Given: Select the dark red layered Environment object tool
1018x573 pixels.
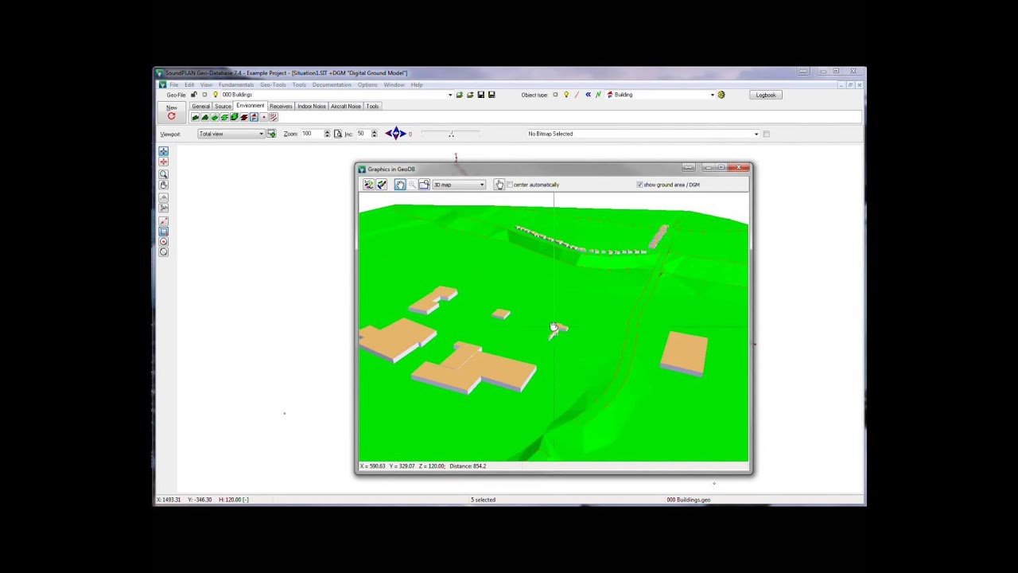Looking at the screenshot, I should click(x=243, y=117).
